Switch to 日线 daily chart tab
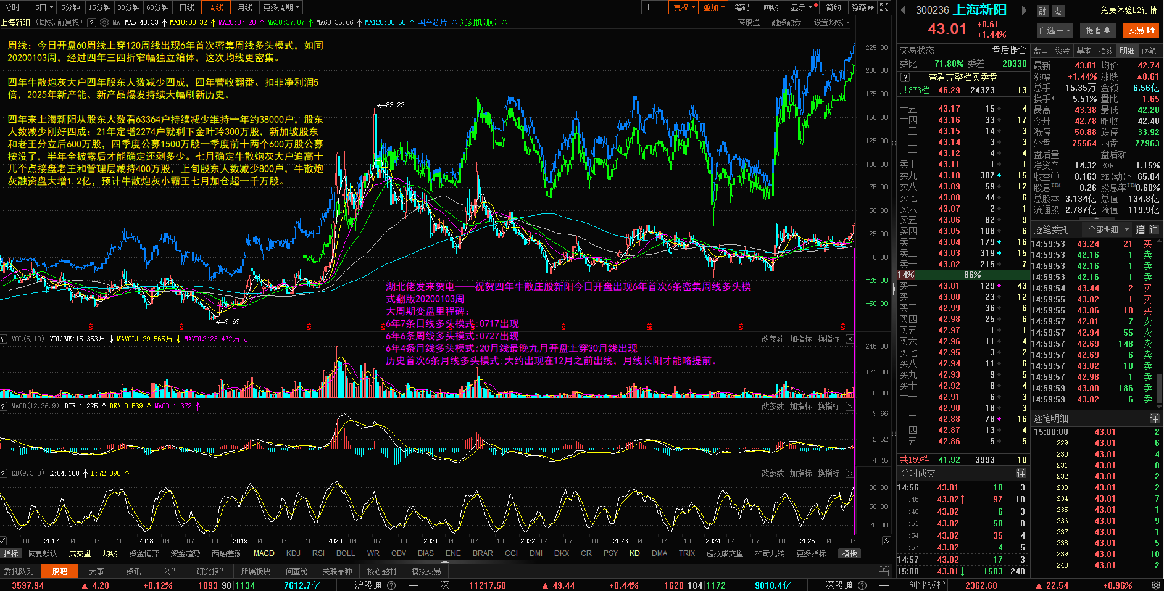 point(186,7)
